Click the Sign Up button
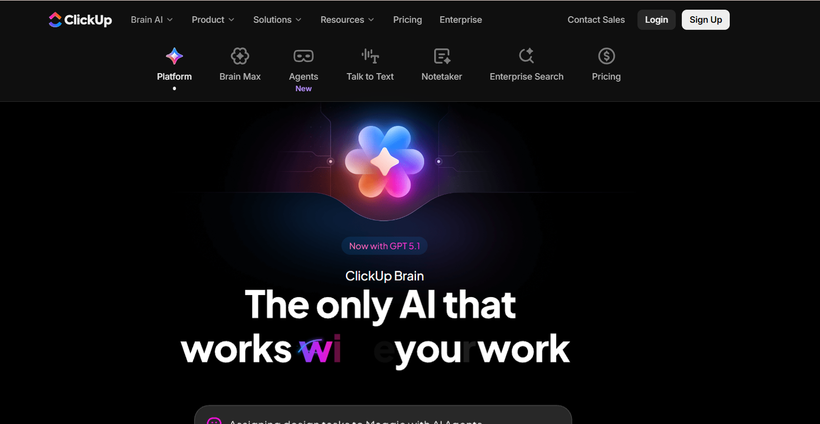820x424 pixels. pyautogui.click(x=706, y=19)
